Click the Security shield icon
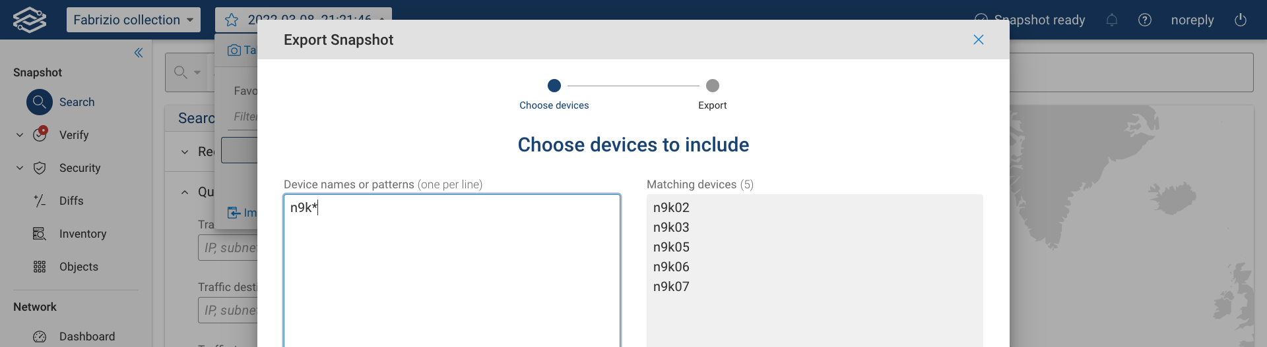 (40, 168)
